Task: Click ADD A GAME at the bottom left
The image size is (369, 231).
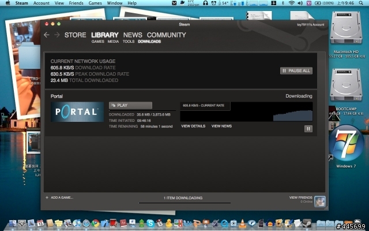Action: (59, 198)
